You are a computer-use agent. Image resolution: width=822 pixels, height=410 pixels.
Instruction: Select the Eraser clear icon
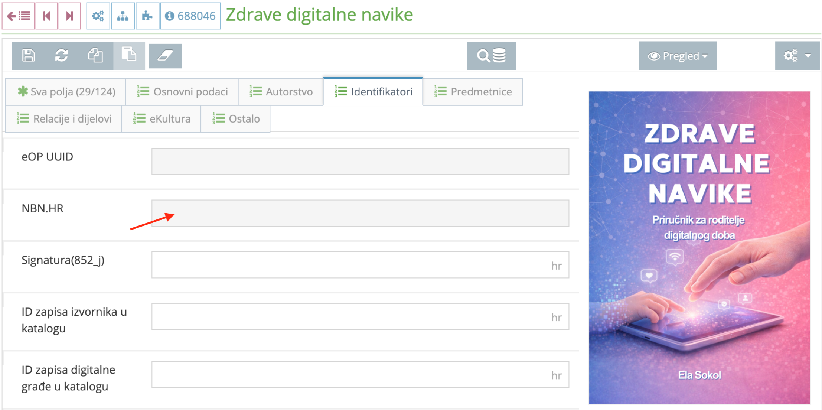(165, 56)
